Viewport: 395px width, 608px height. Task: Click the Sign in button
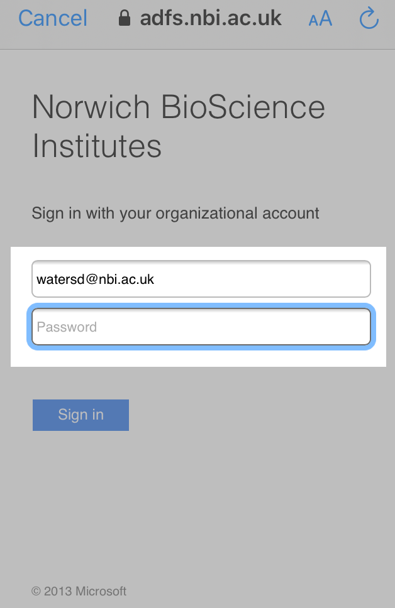pyautogui.click(x=81, y=415)
